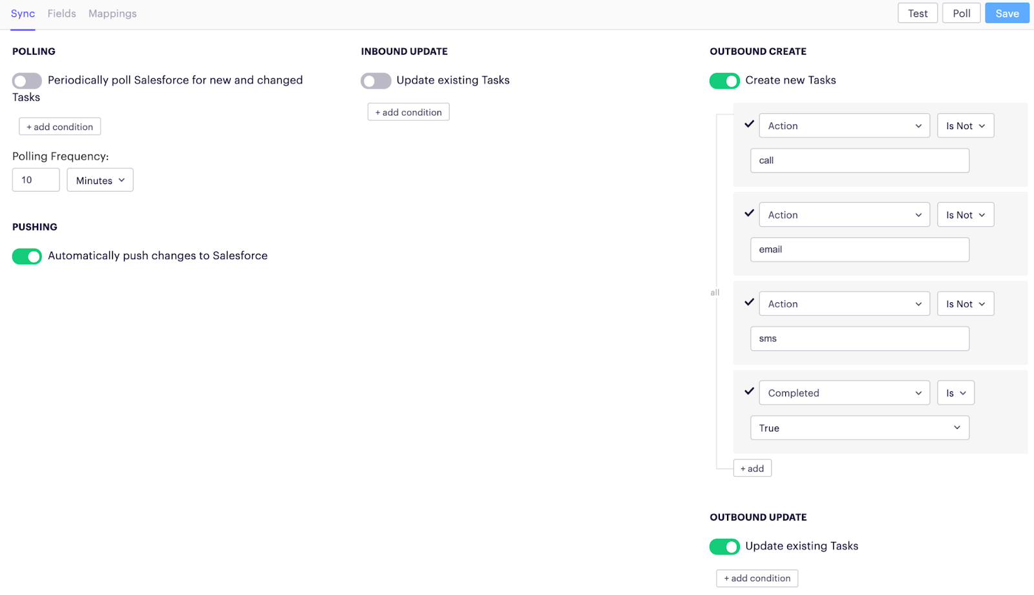The height and width of the screenshot is (595, 1034).
Task: Click the Test button
Action: pos(917,12)
